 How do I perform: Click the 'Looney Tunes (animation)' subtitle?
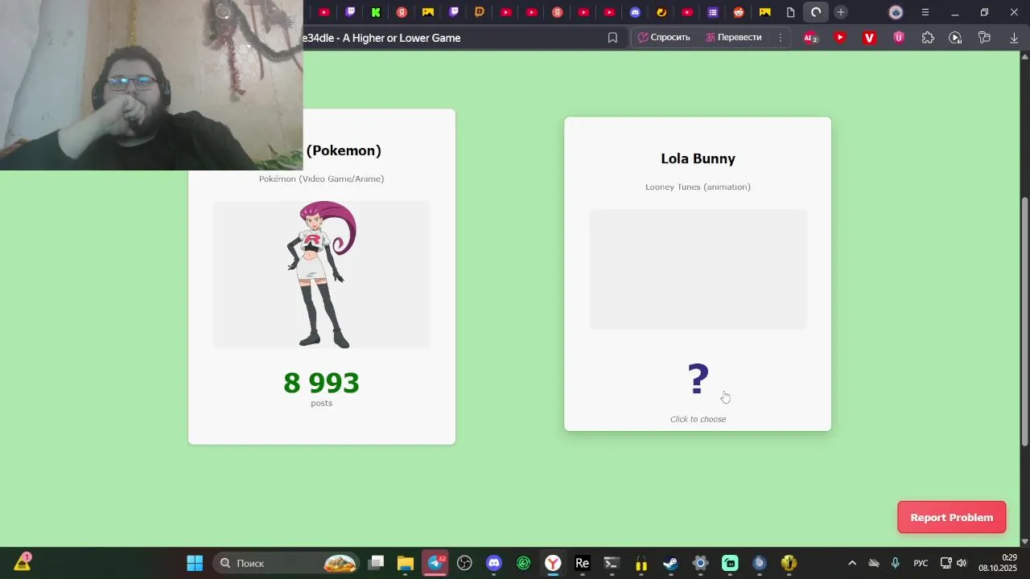[x=698, y=187]
